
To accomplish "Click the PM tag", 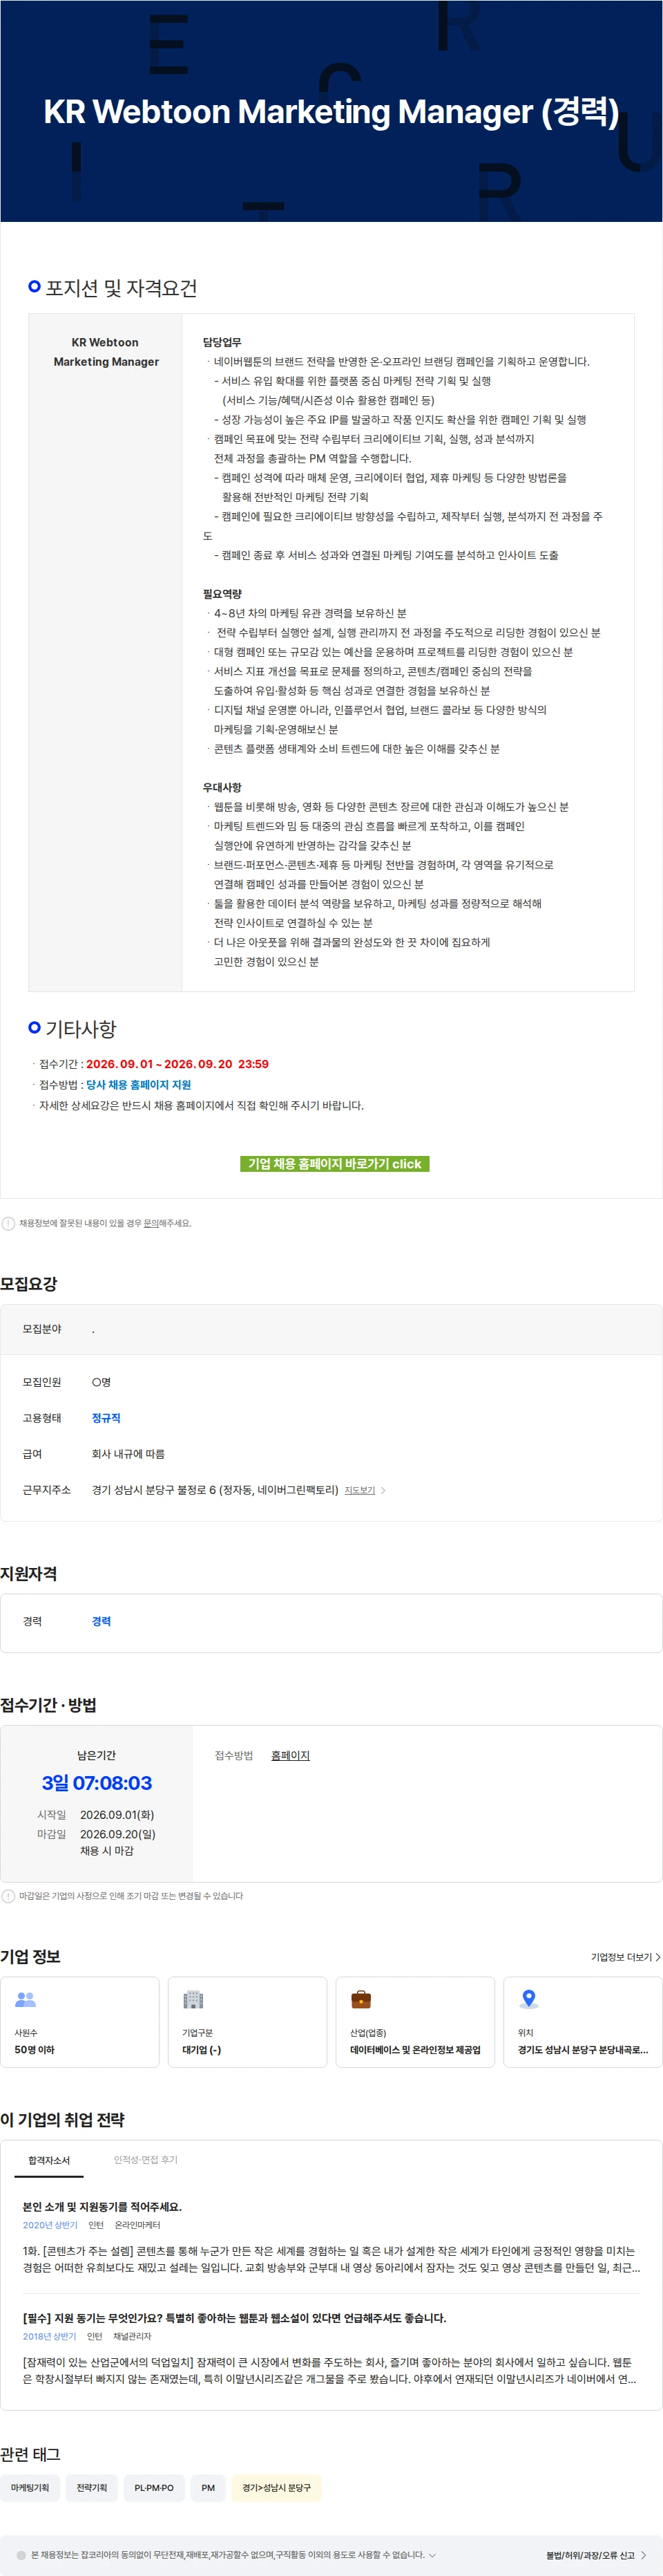I will [x=208, y=2487].
